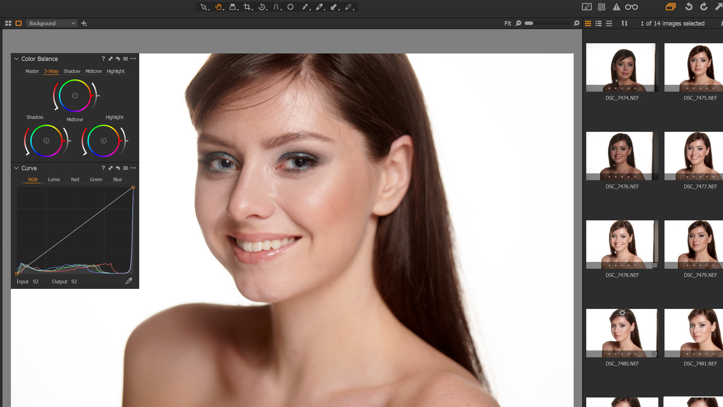Collapse the Color Balance panel
This screenshot has height=407, width=723.
click(x=17, y=59)
